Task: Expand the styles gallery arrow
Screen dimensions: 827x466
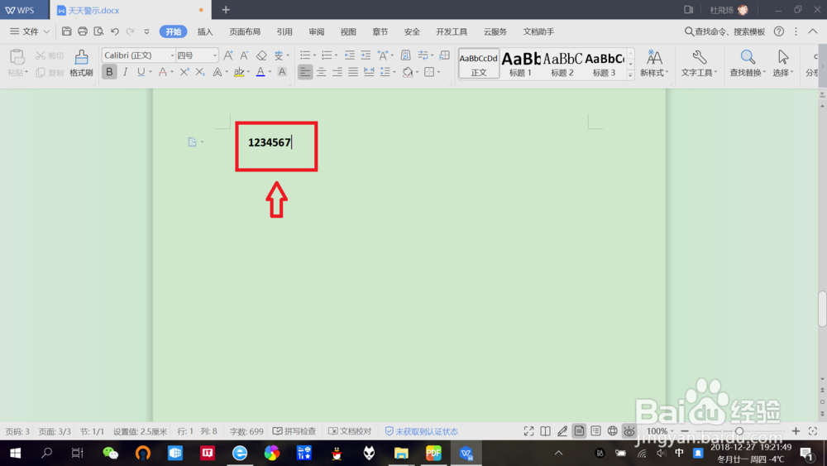Action: tap(630, 75)
